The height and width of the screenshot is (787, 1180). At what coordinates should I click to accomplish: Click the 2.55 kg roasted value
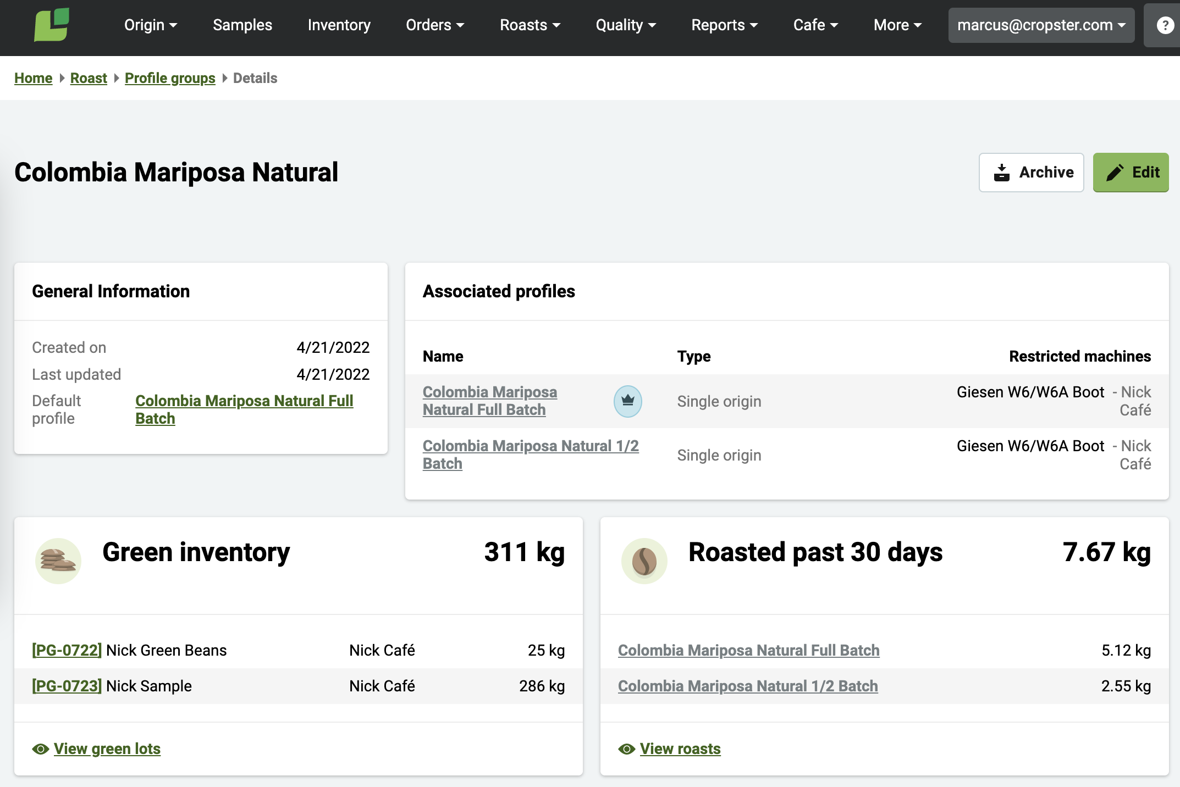pyautogui.click(x=1126, y=686)
